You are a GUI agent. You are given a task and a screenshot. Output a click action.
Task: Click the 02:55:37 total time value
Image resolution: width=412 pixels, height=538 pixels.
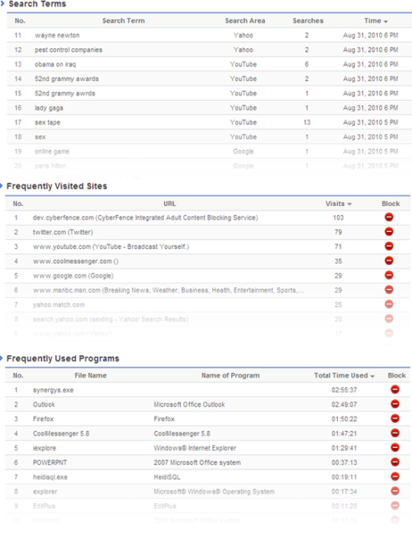coord(344,390)
